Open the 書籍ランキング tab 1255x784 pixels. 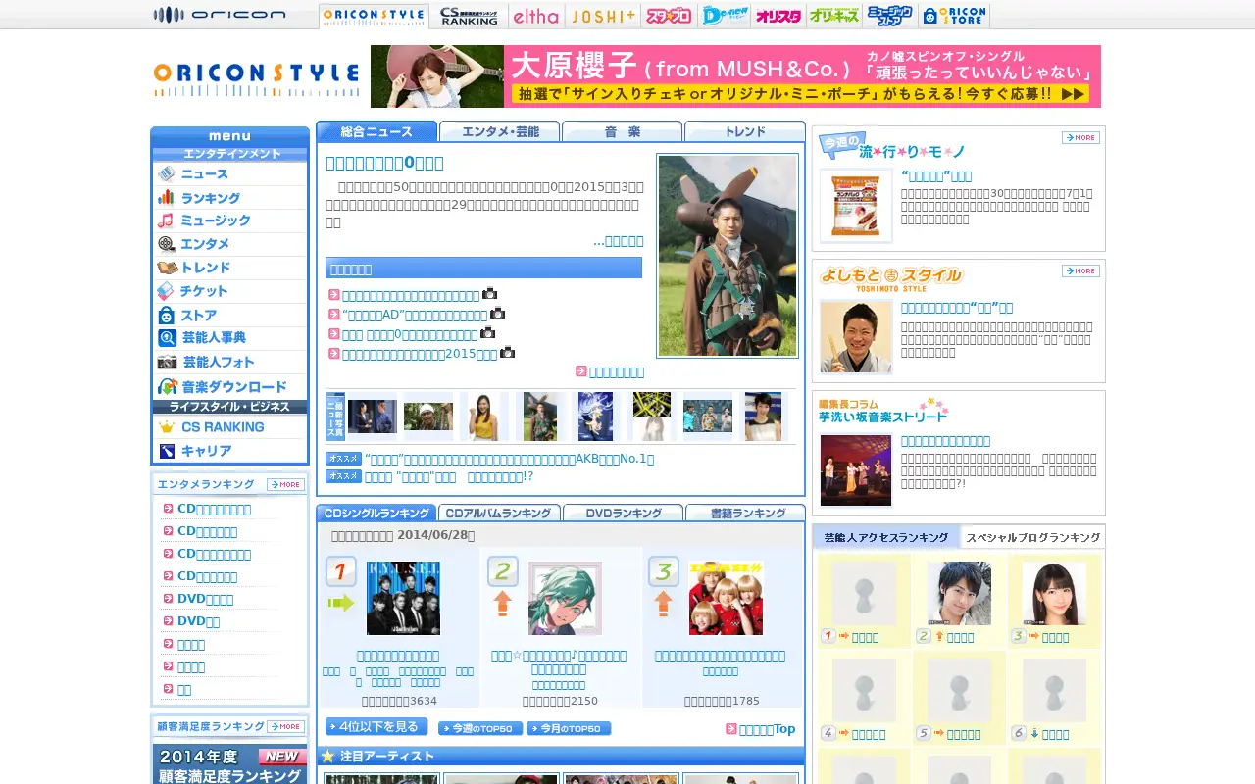coord(746,513)
